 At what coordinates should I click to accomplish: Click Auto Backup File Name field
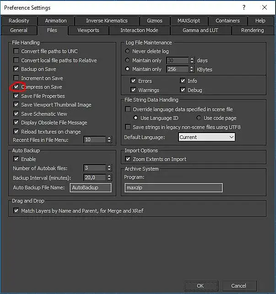point(91,187)
